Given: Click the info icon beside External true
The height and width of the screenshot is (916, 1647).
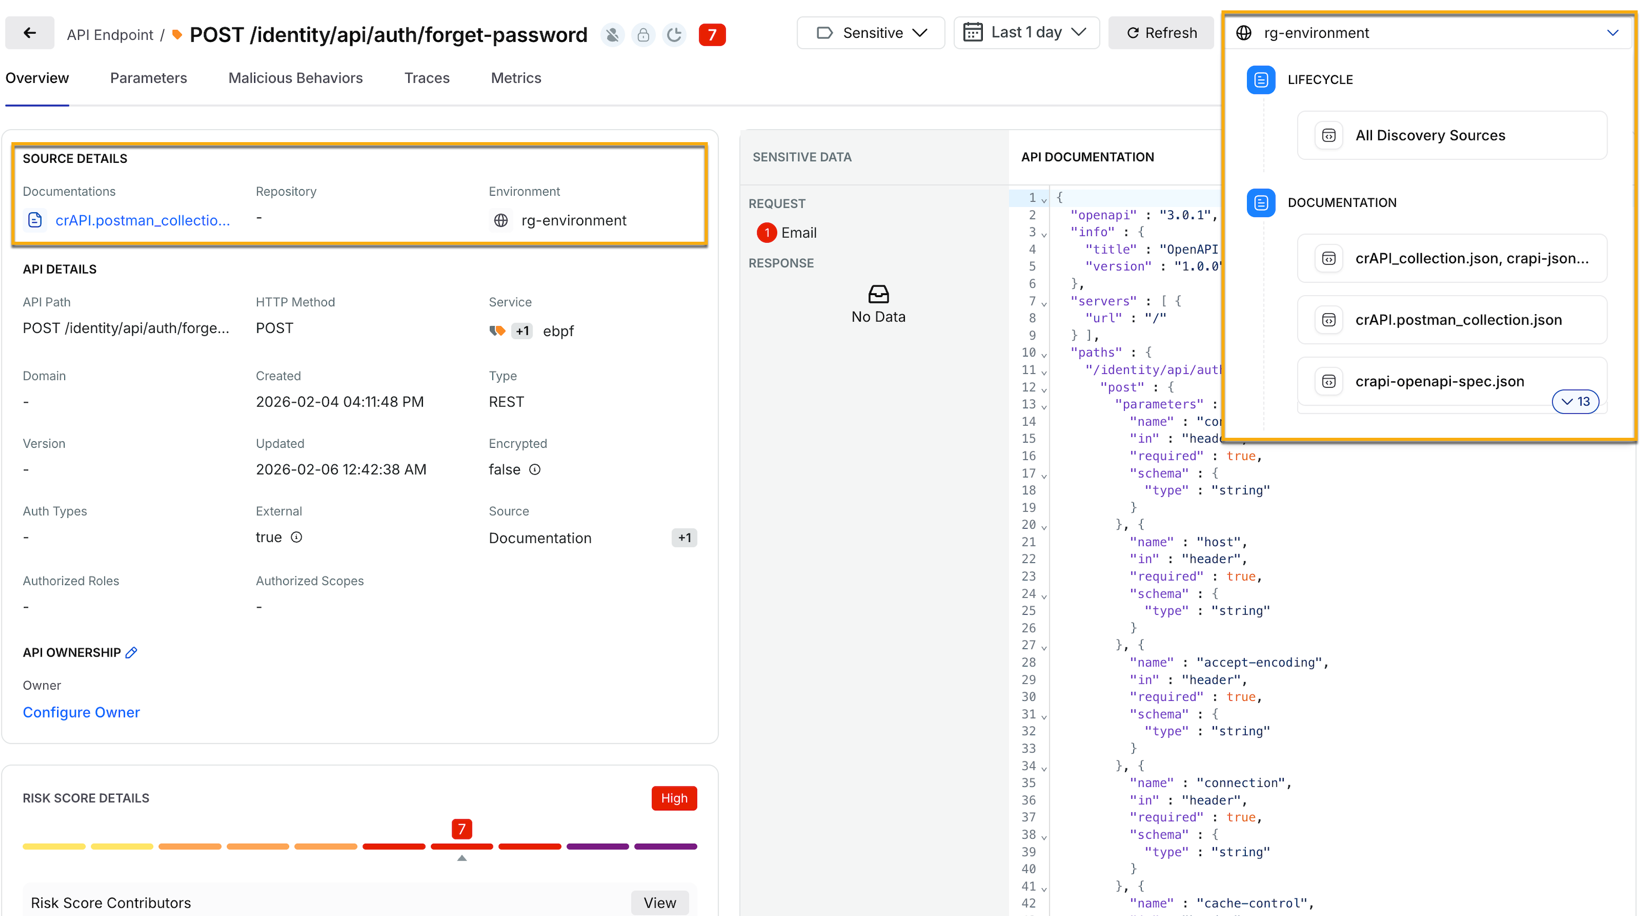Looking at the screenshot, I should pyautogui.click(x=296, y=537).
